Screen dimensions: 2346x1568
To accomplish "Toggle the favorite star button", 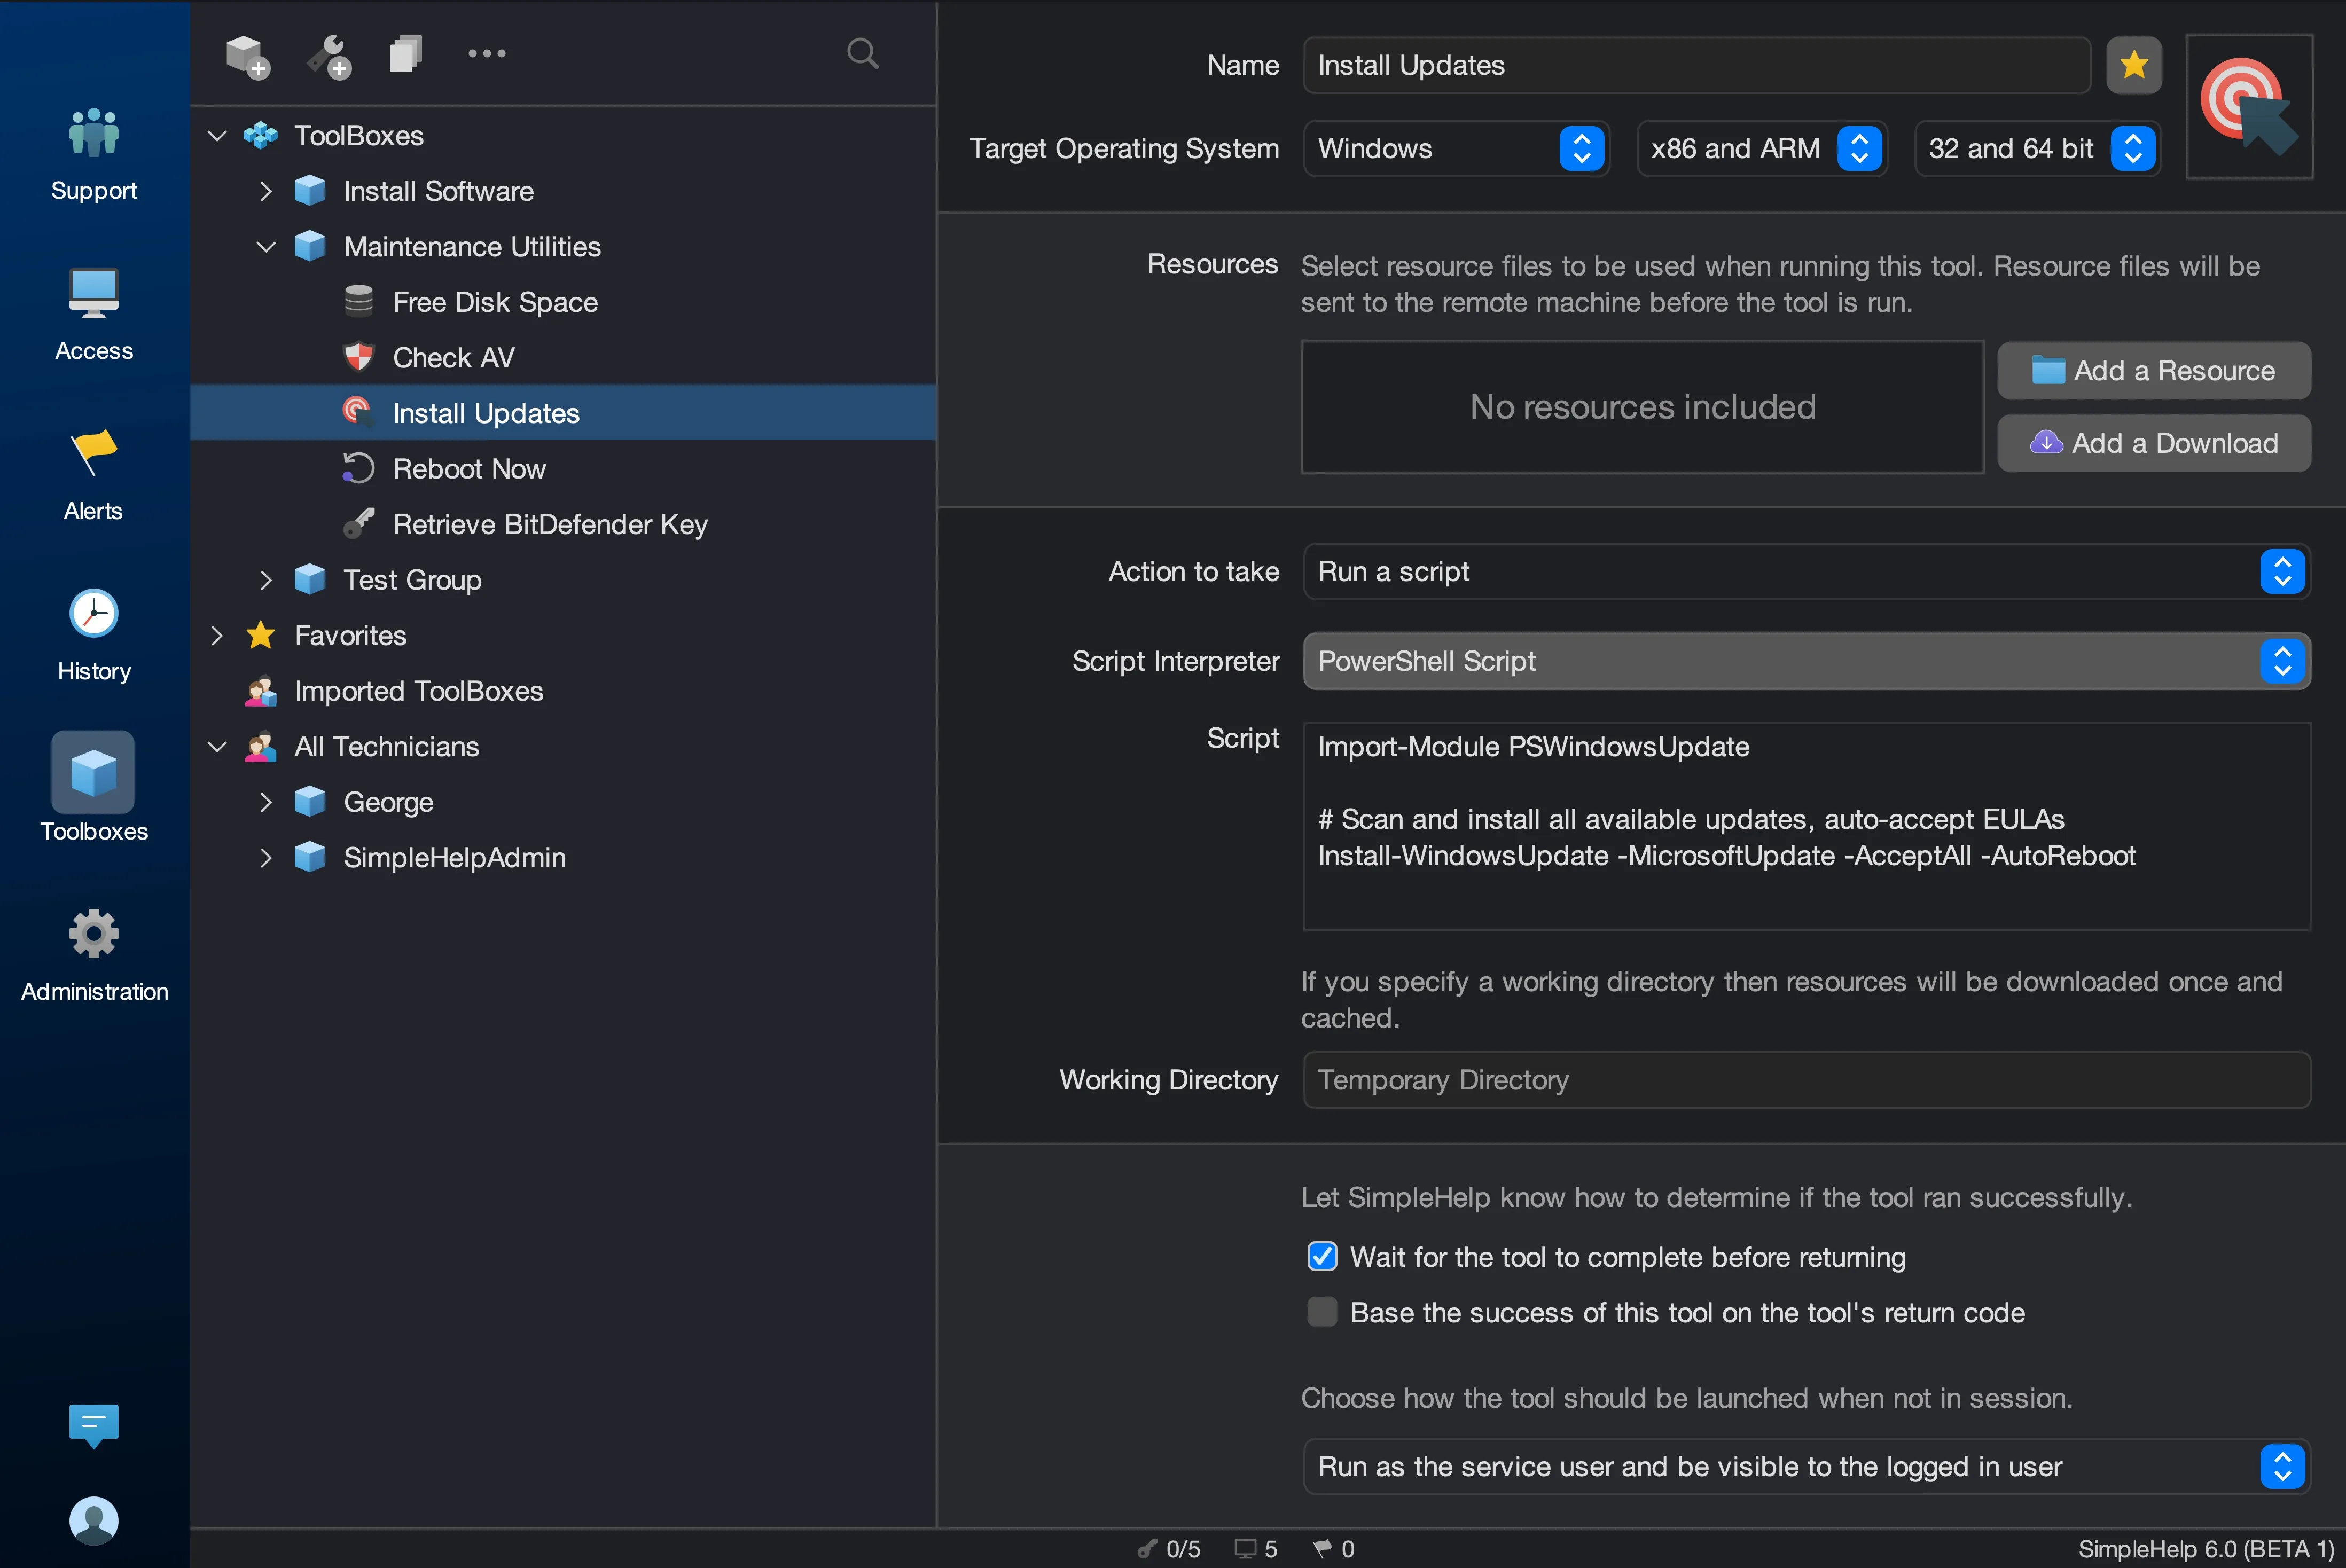I will coord(2133,65).
